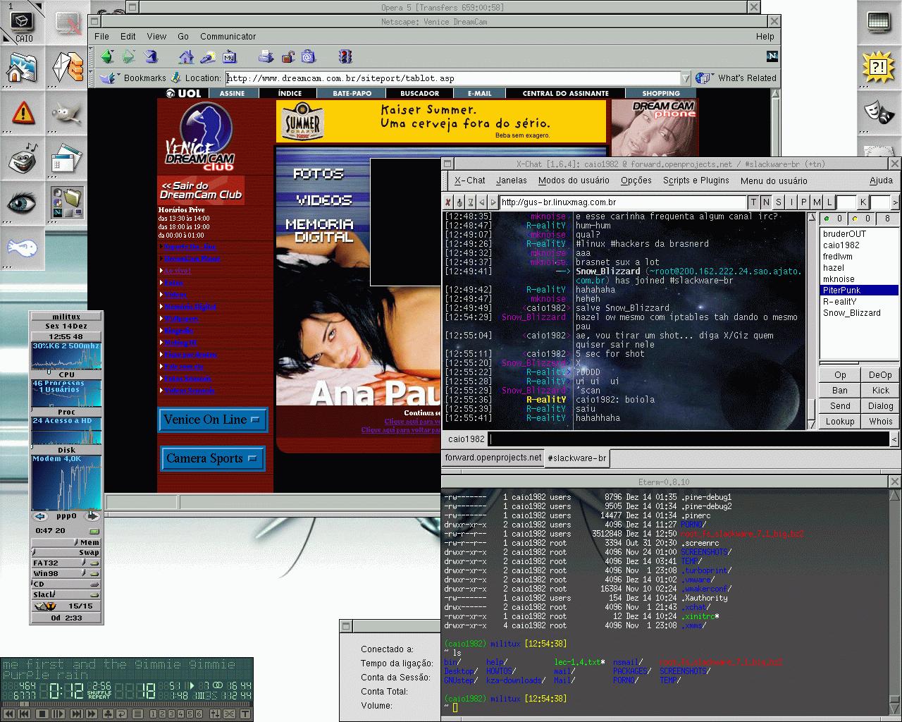Open Netscape Security padlock icon
902x722 pixels.
point(288,57)
